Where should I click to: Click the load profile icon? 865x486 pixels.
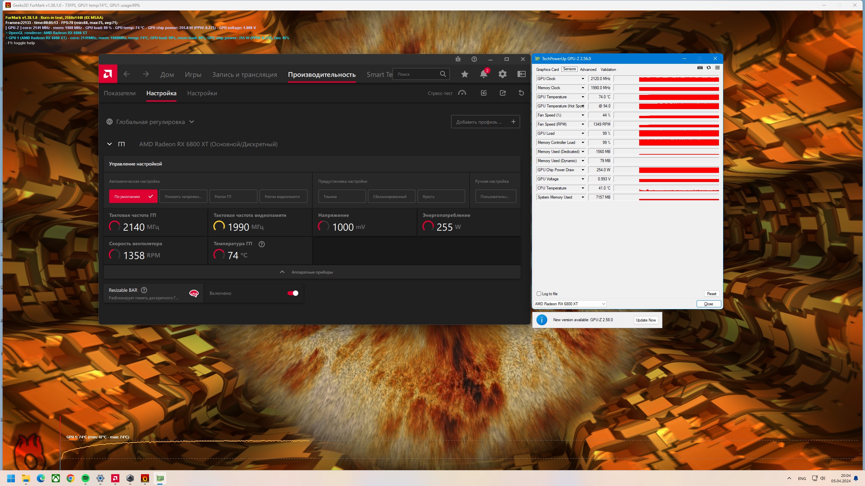point(484,93)
